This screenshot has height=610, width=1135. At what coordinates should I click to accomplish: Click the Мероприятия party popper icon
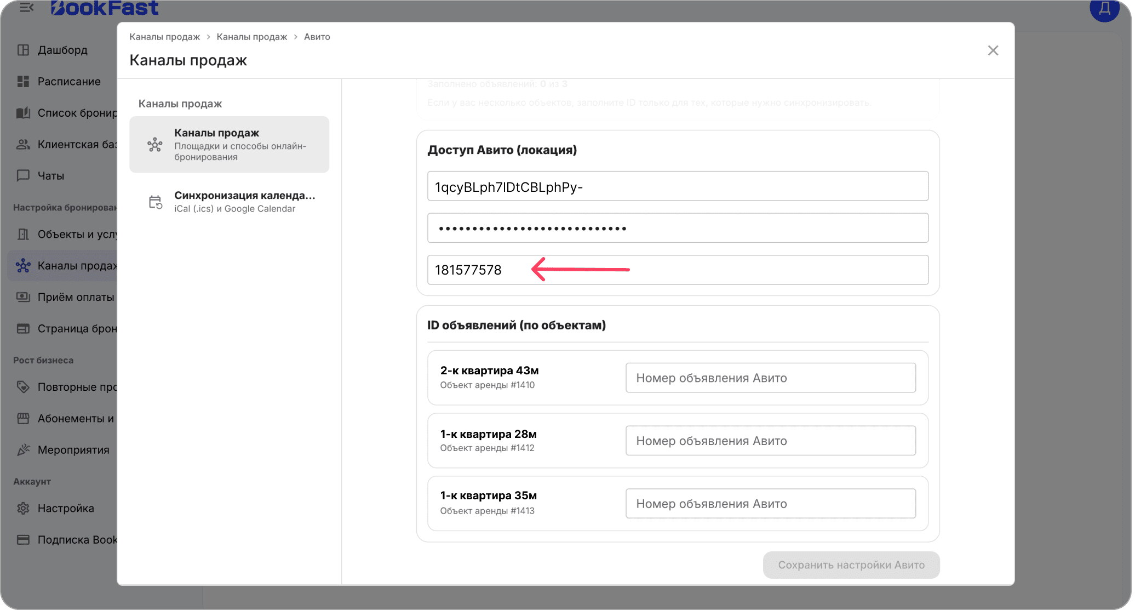[x=23, y=450]
